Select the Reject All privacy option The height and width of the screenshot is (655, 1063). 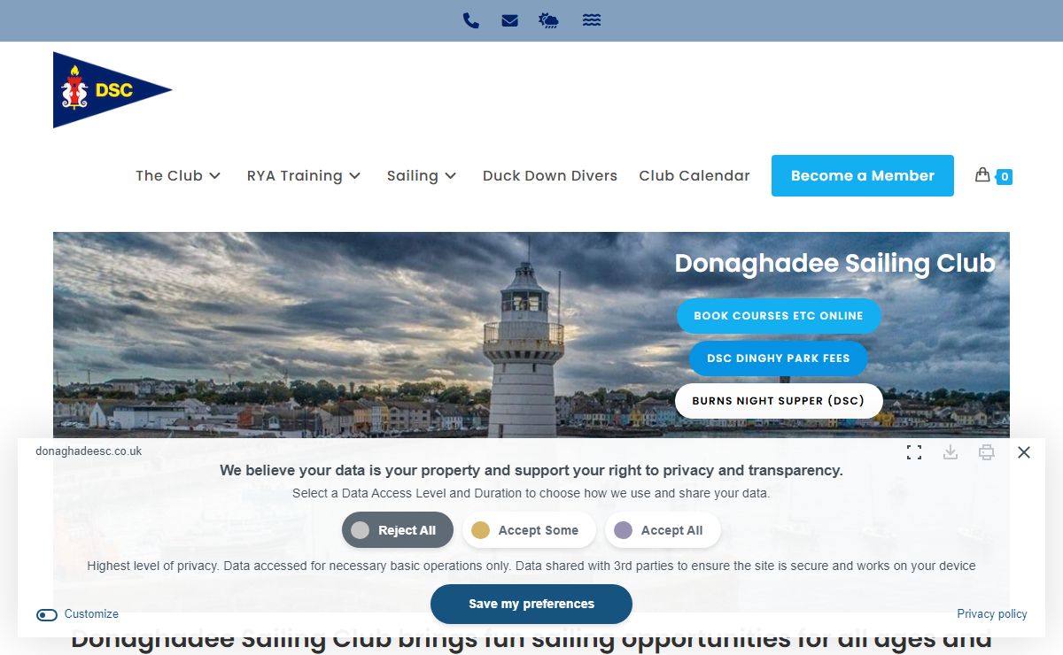tap(398, 530)
